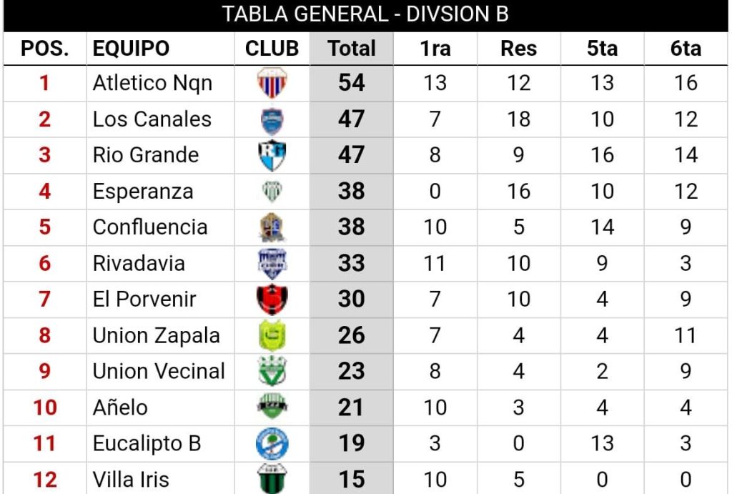Click the Rivadavia club crest
This screenshot has width=732, height=494.
pos(272,264)
